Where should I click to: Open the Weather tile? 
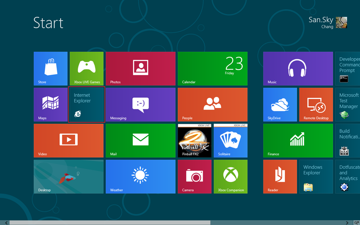coord(141,176)
